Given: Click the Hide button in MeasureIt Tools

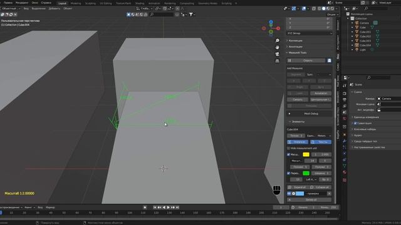Looking at the screenshot, I should point(306,61).
